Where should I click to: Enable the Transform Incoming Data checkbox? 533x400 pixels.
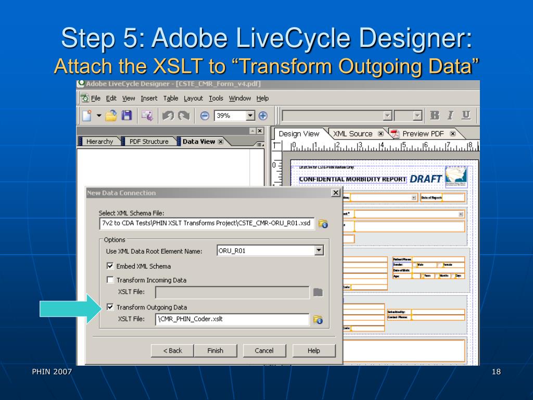(x=110, y=280)
